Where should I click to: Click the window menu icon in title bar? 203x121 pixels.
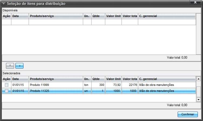point(3,4)
